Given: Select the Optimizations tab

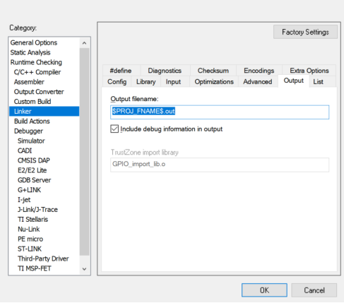Looking at the screenshot, I should click(x=214, y=82).
